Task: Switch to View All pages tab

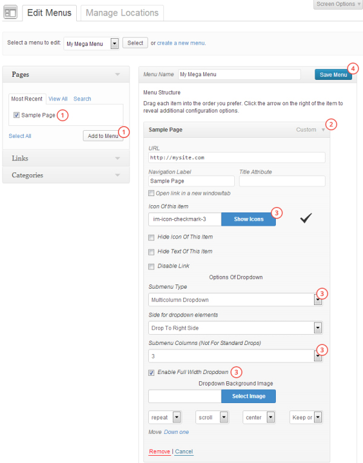Action: pyautogui.click(x=58, y=99)
